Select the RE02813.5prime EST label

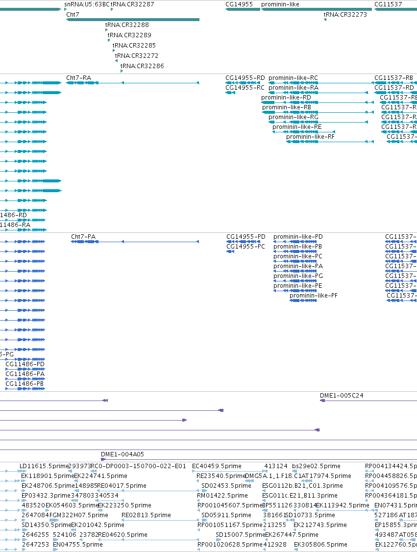pyautogui.click(x=146, y=515)
